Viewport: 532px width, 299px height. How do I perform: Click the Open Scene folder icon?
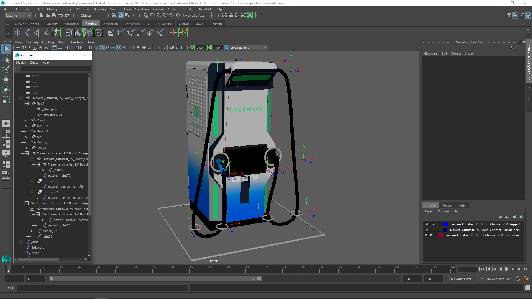tap(48, 16)
